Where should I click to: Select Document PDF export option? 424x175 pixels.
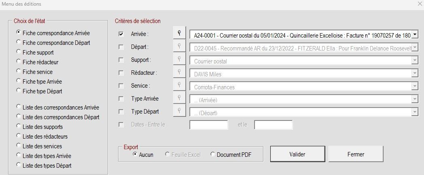[213, 154]
